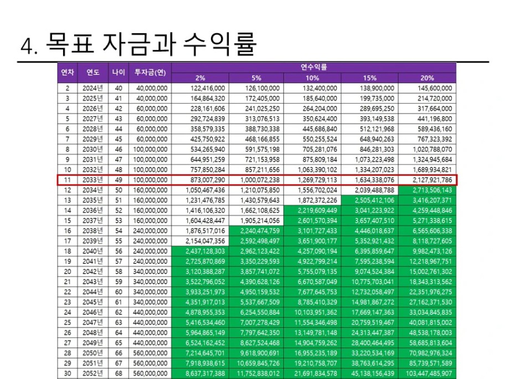Click the year cell '2026년'
The height and width of the screenshot is (379, 505).
click(93, 109)
